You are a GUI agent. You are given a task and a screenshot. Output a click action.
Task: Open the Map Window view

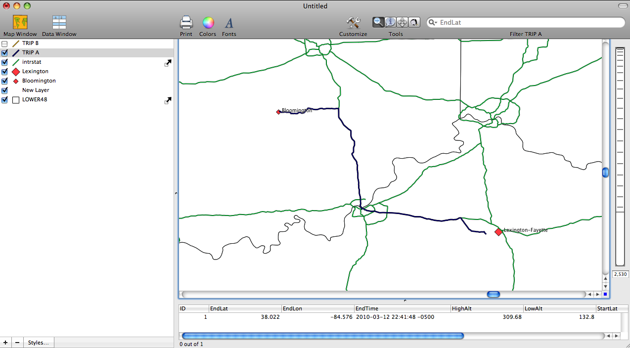point(20,23)
